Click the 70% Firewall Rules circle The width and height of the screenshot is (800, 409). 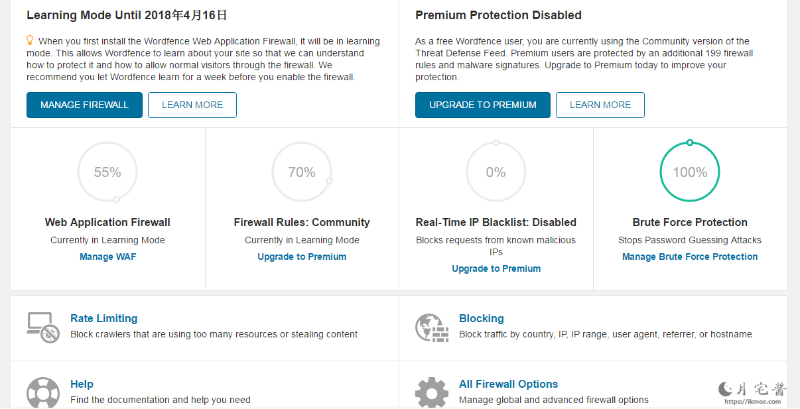(302, 172)
